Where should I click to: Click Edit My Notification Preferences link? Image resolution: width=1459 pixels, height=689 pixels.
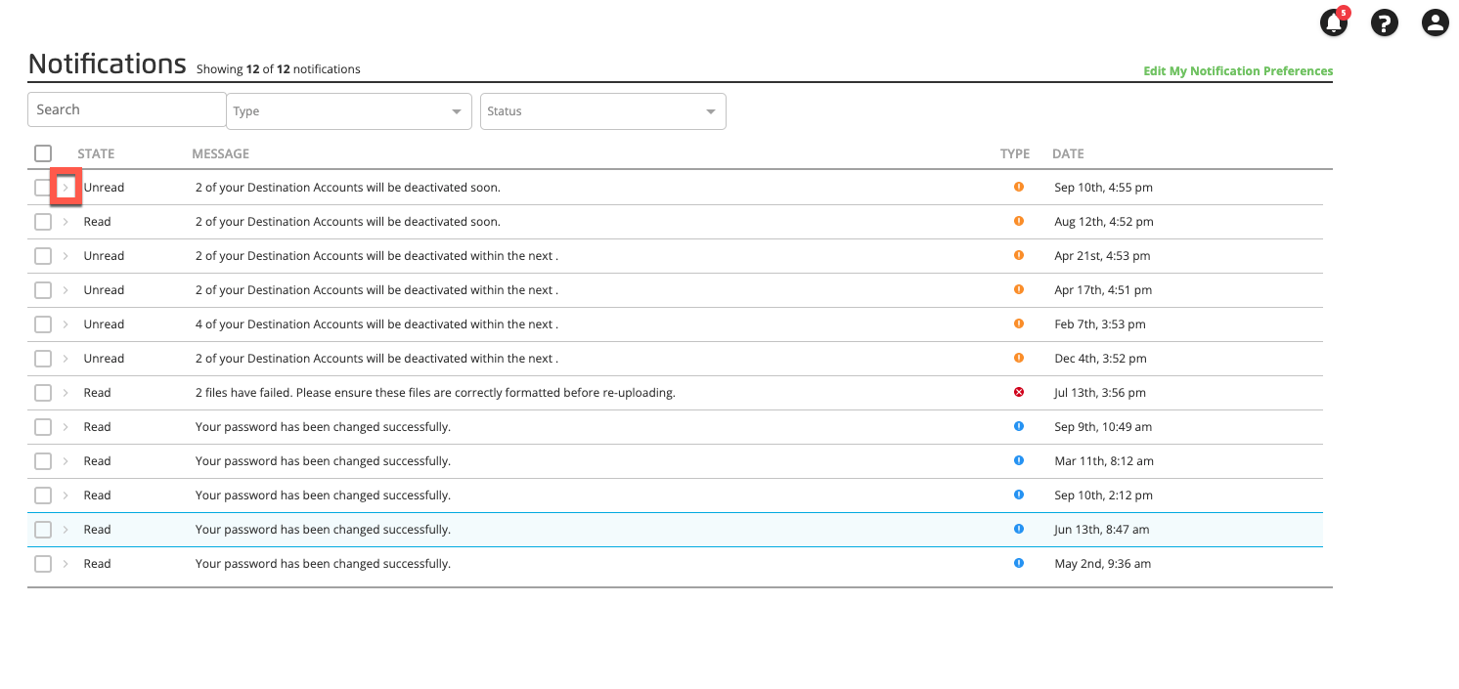pos(1238,71)
